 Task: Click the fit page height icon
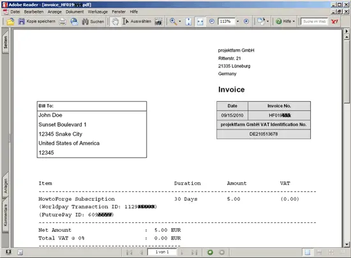(x=188, y=22)
